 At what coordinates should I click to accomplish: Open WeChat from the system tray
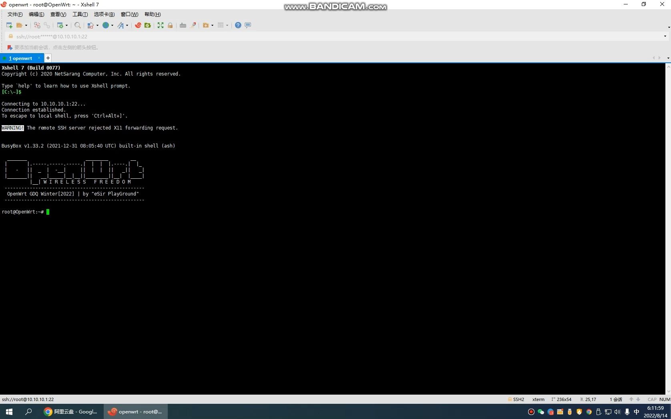tap(541, 412)
